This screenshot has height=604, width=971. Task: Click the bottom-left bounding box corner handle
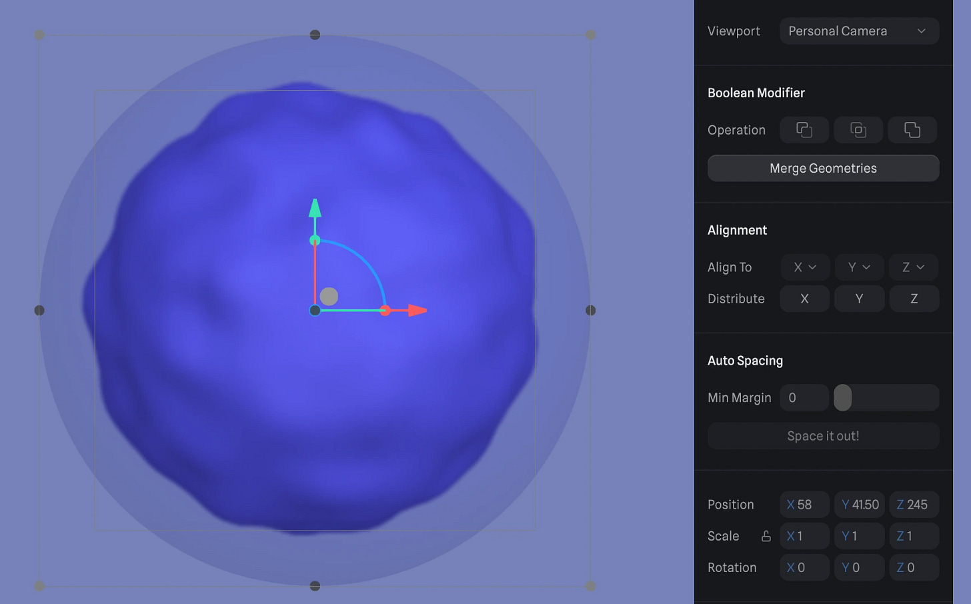pos(39,586)
